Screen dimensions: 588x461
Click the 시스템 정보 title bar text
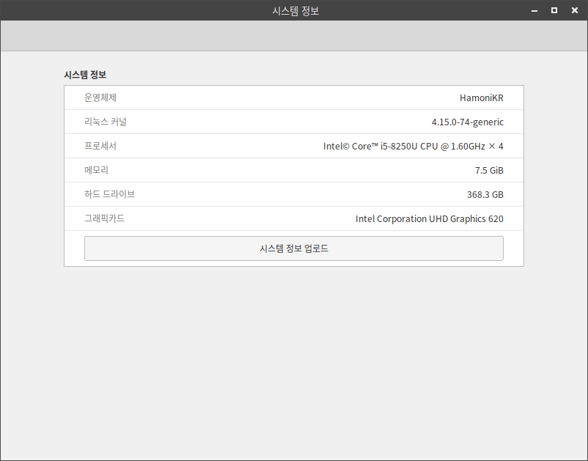click(295, 10)
